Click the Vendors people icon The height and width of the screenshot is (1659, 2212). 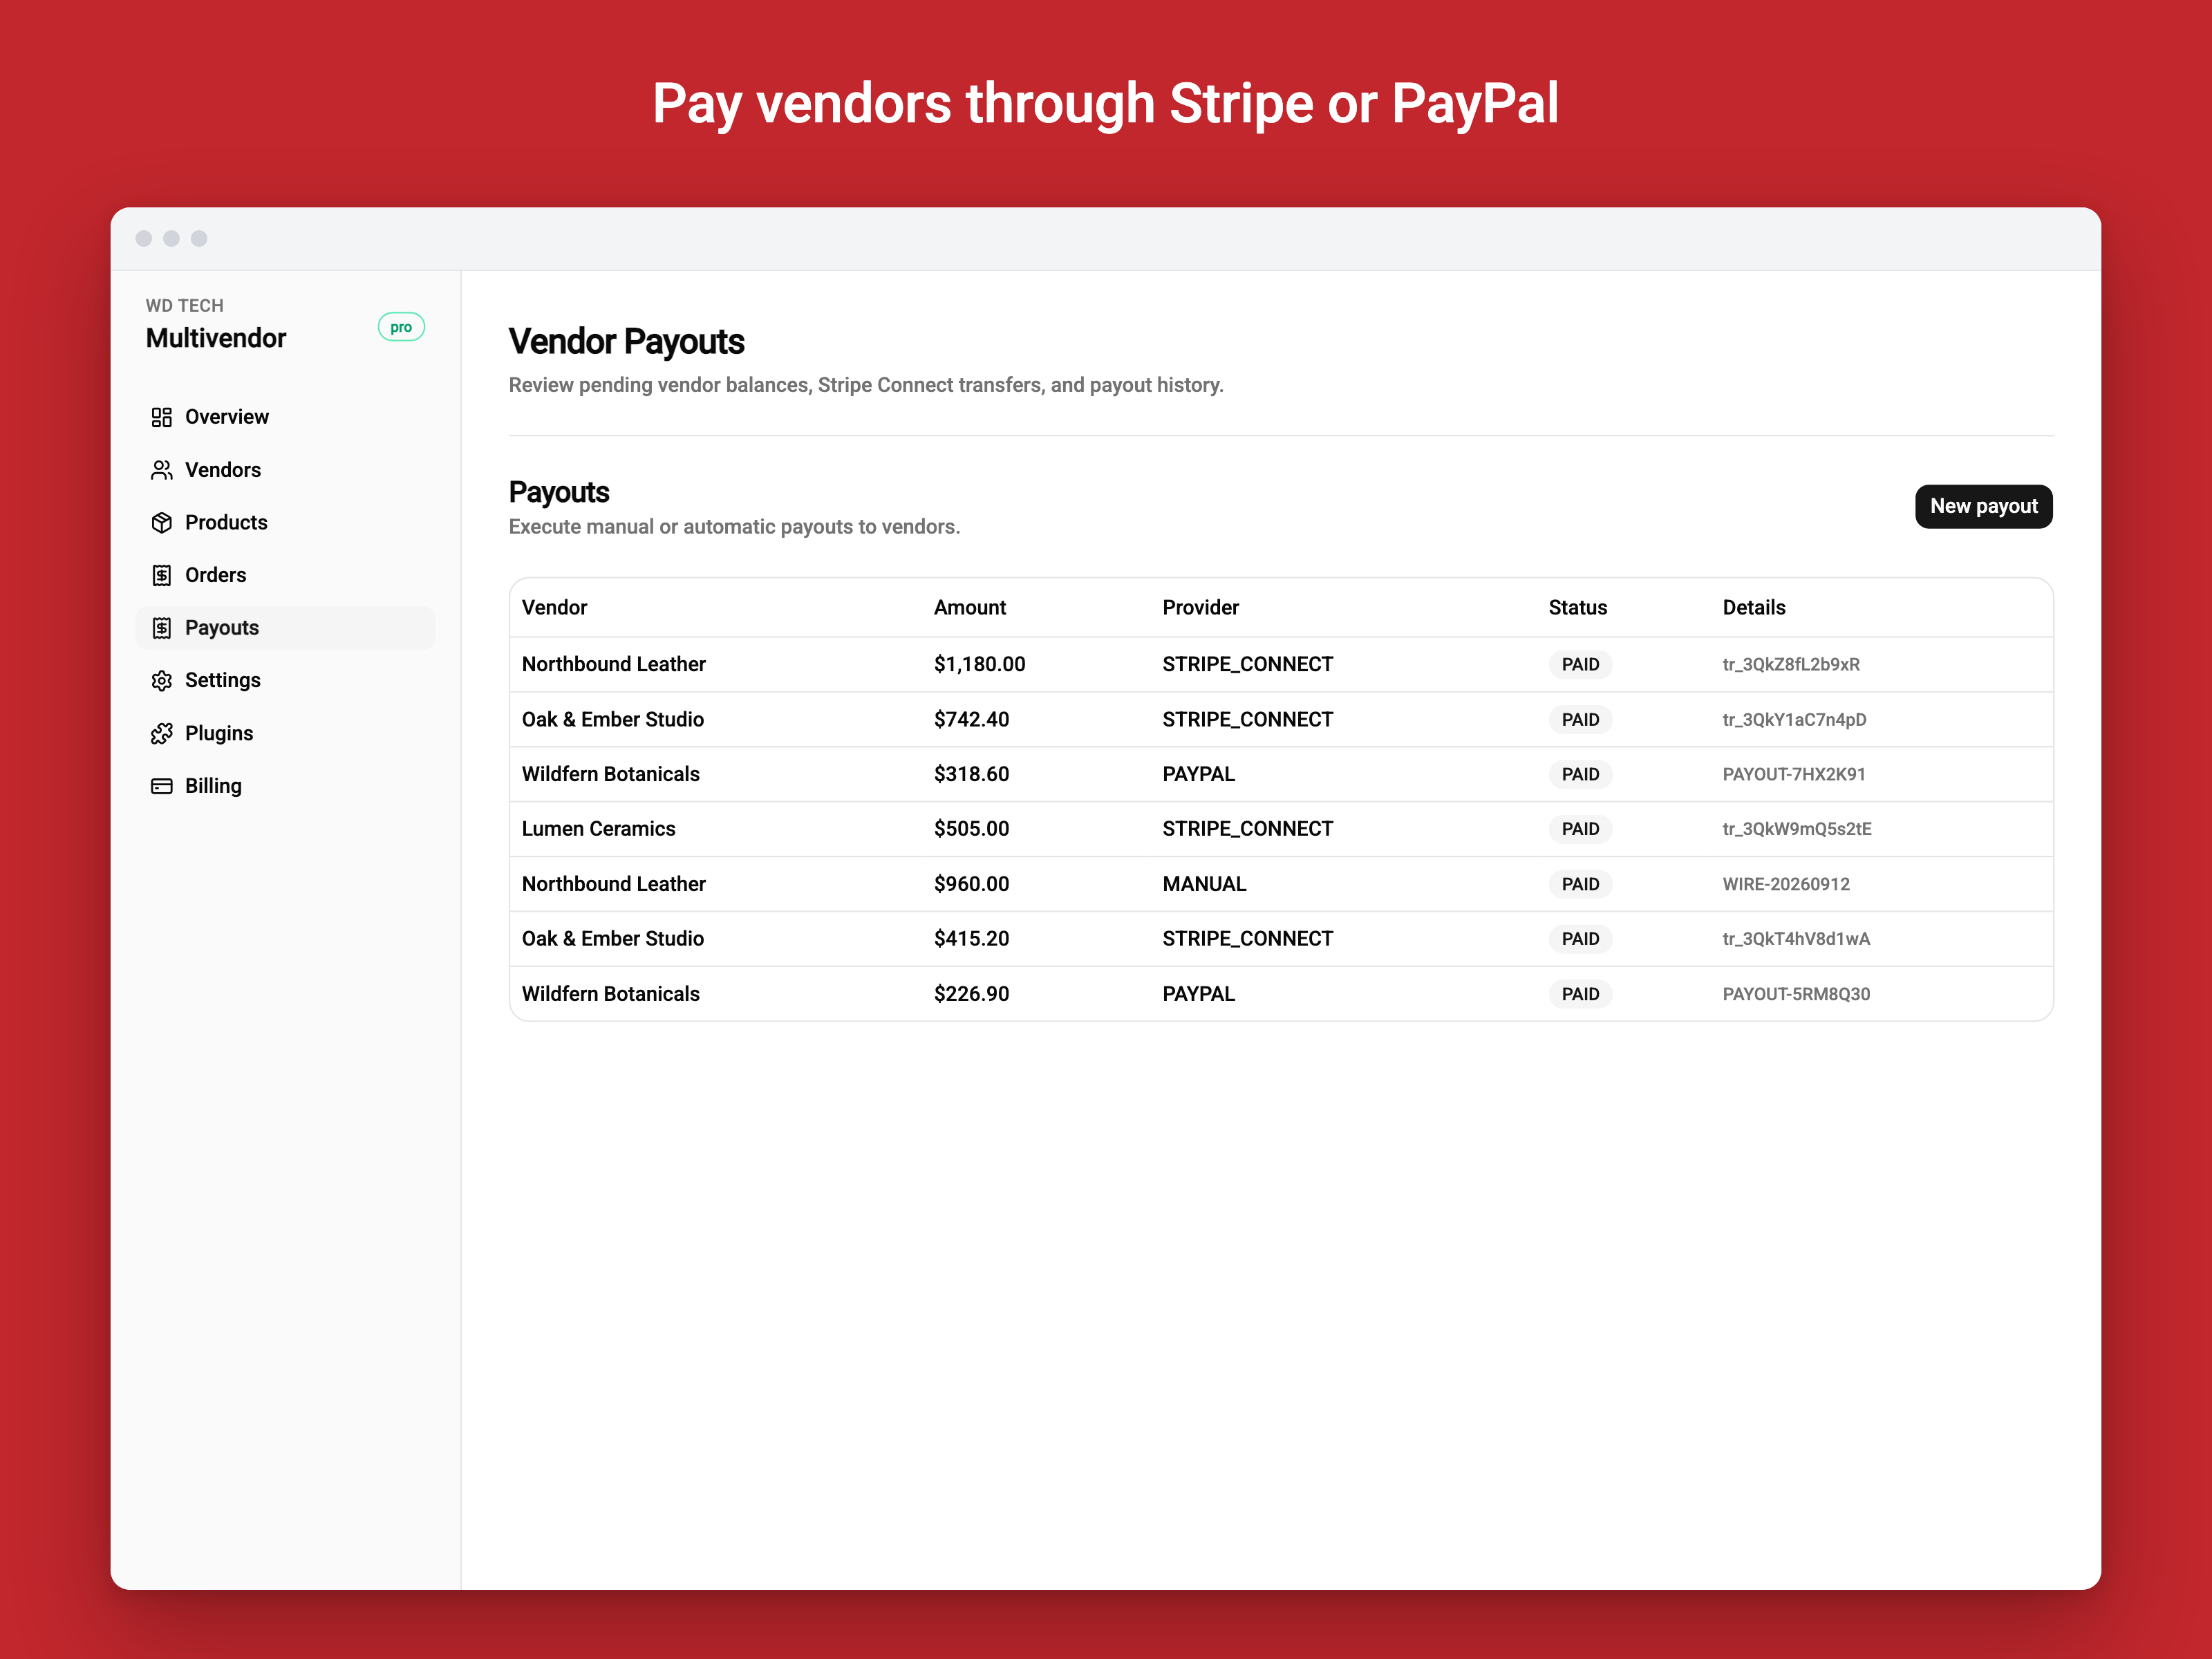coord(161,470)
